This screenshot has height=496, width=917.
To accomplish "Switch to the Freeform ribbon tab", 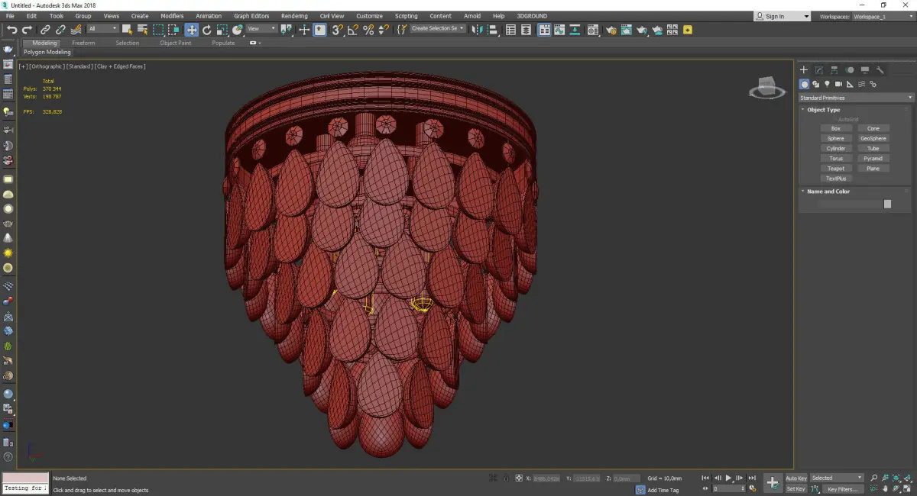I will click(x=83, y=43).
